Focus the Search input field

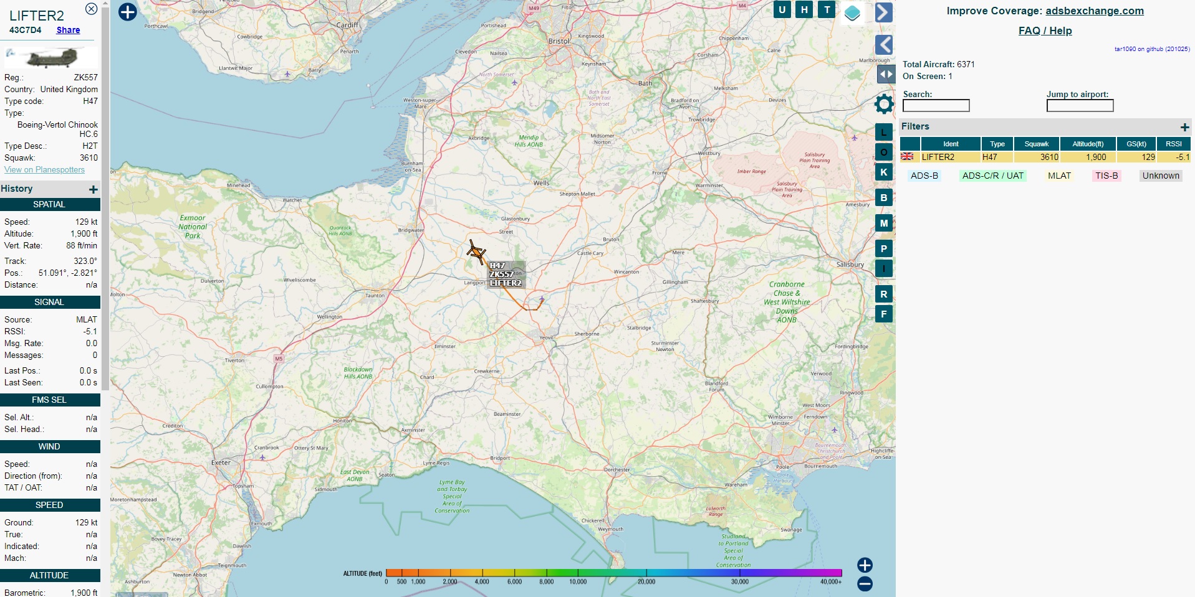click(936, 106)
